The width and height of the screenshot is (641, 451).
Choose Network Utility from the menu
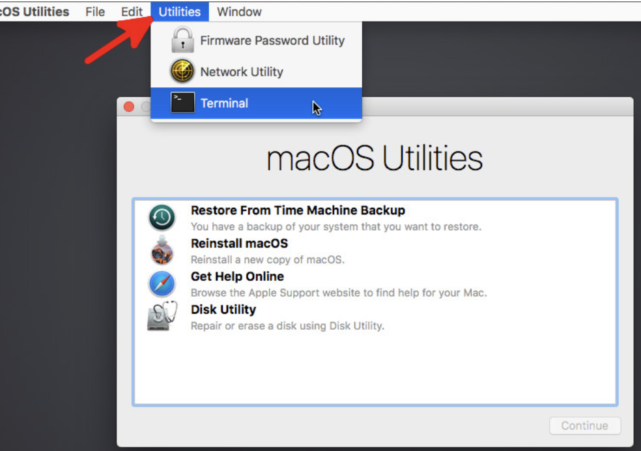click(x=256, y=72)
